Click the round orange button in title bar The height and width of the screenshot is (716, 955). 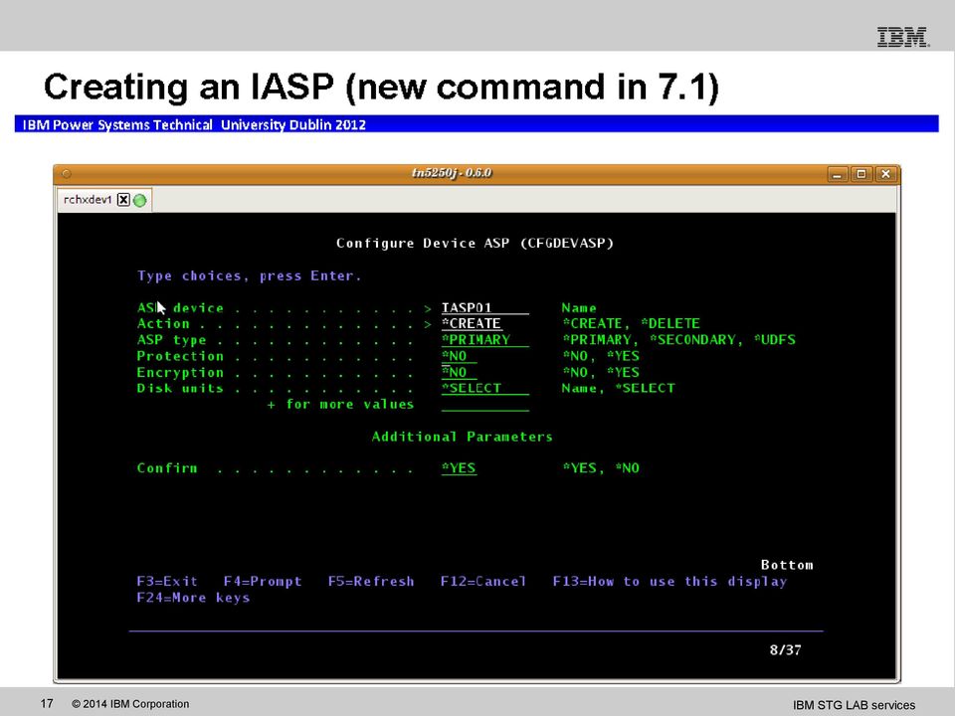click(x=67, y=174)
